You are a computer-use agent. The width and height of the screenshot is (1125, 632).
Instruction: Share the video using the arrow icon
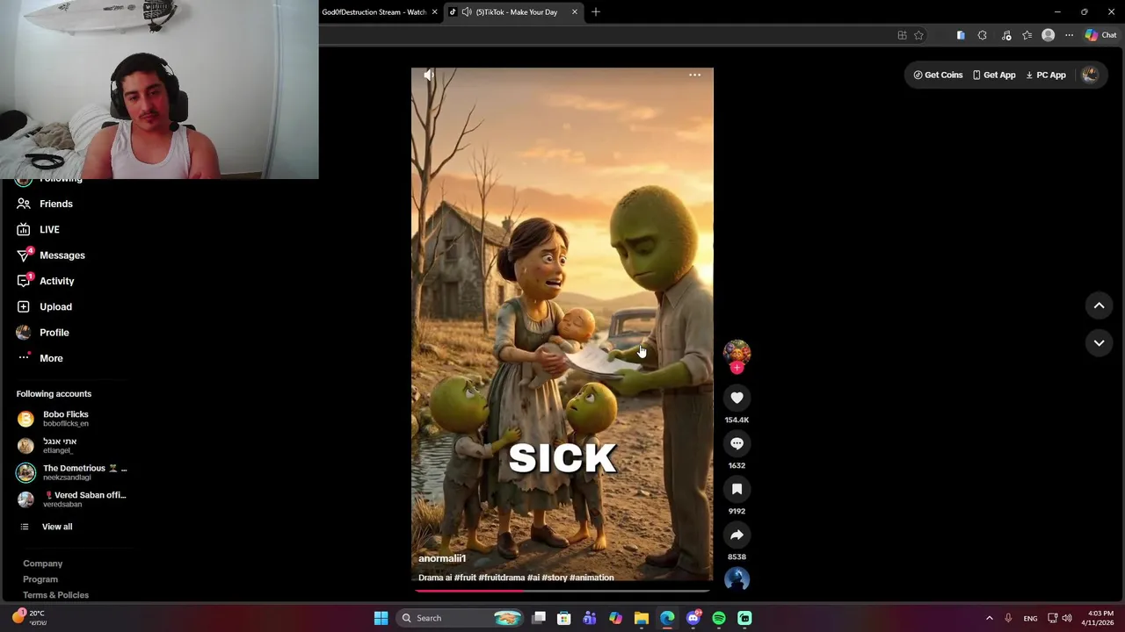(737, 535)
